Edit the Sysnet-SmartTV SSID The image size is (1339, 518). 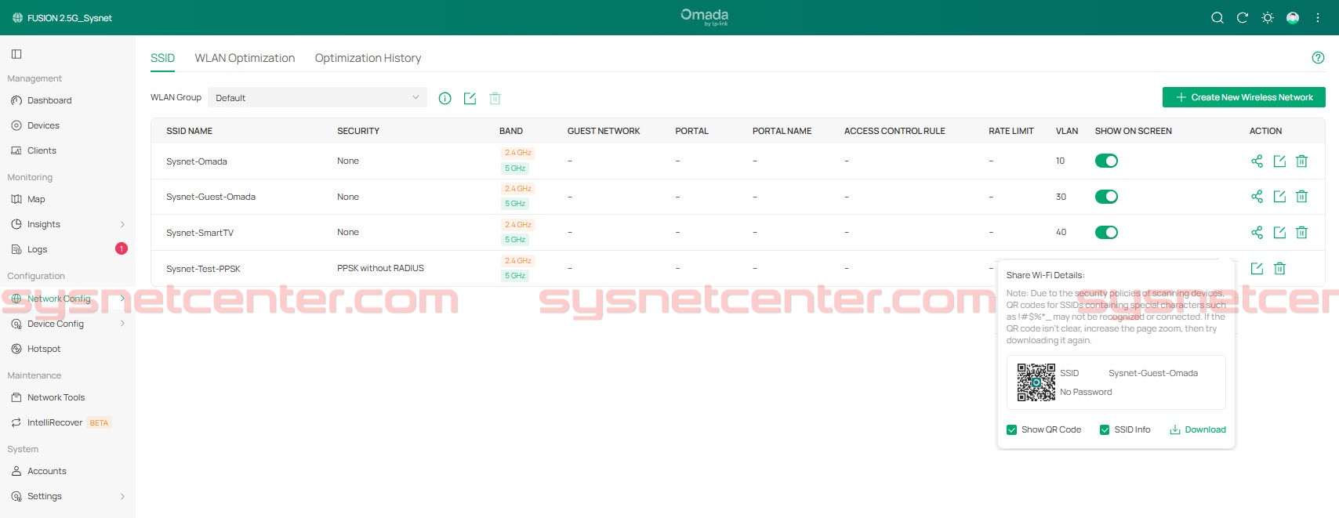click(x=1279, y=233)
